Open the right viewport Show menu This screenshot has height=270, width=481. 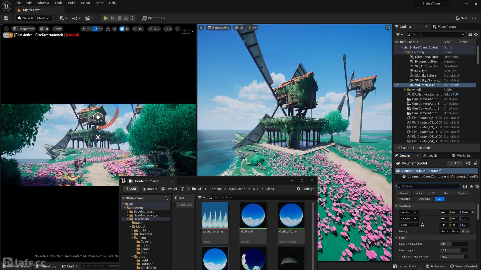point(253,28)
